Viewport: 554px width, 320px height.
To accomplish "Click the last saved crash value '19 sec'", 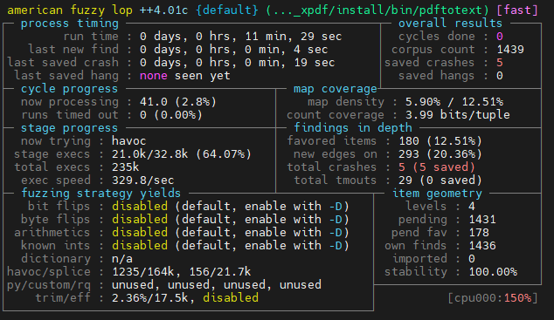I will [314, 63].
